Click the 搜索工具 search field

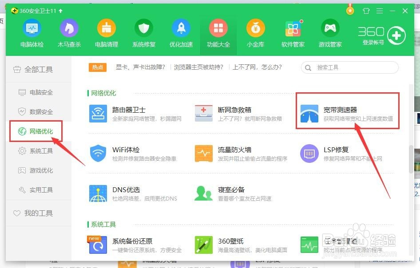click(349, 67)
